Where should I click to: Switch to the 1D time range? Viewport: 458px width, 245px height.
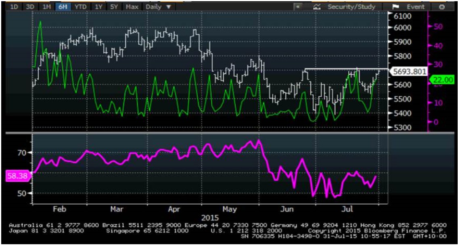click(x=14, y=7)
